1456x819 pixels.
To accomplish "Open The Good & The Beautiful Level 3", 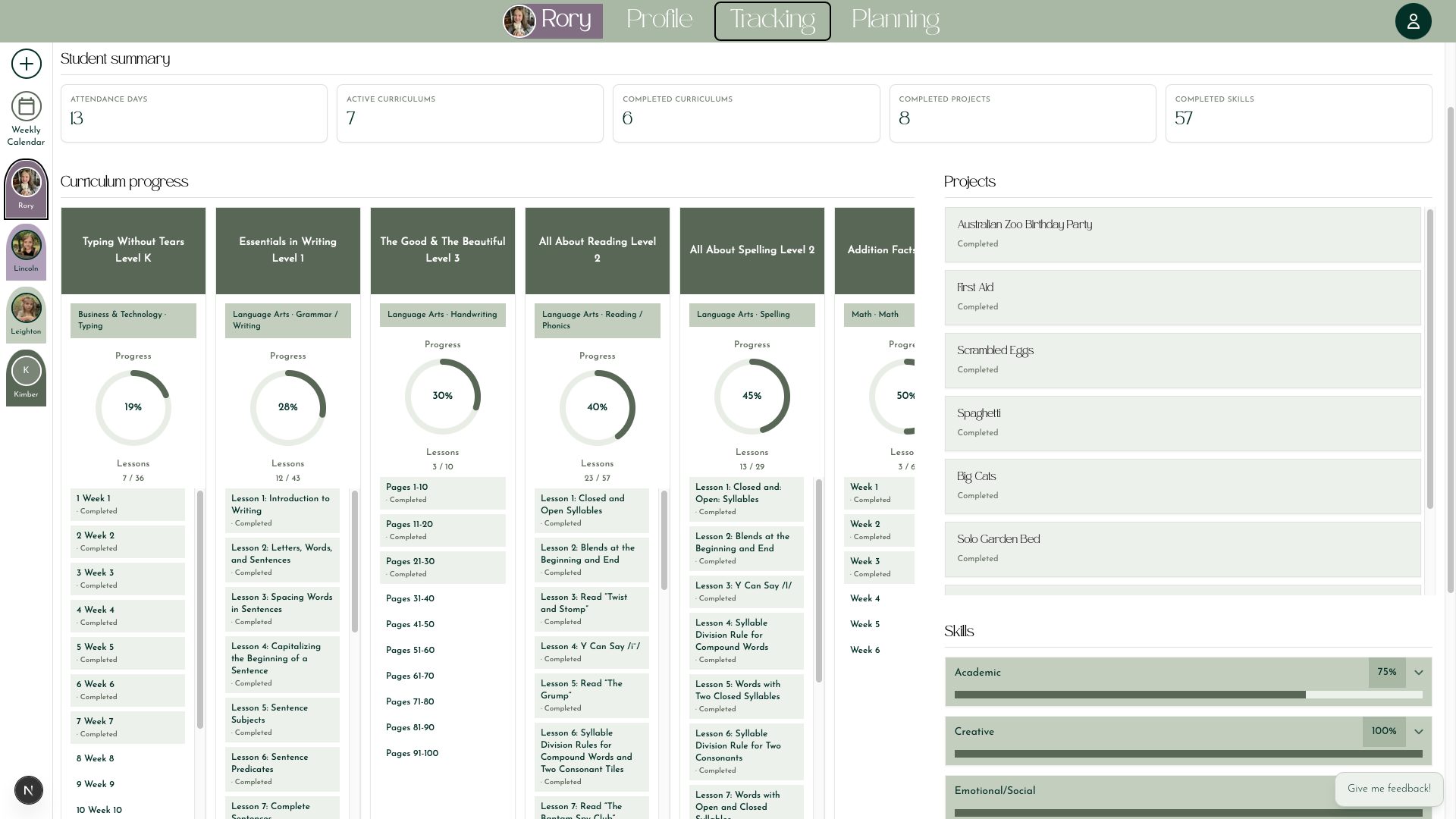I will (x=443, y=250).
